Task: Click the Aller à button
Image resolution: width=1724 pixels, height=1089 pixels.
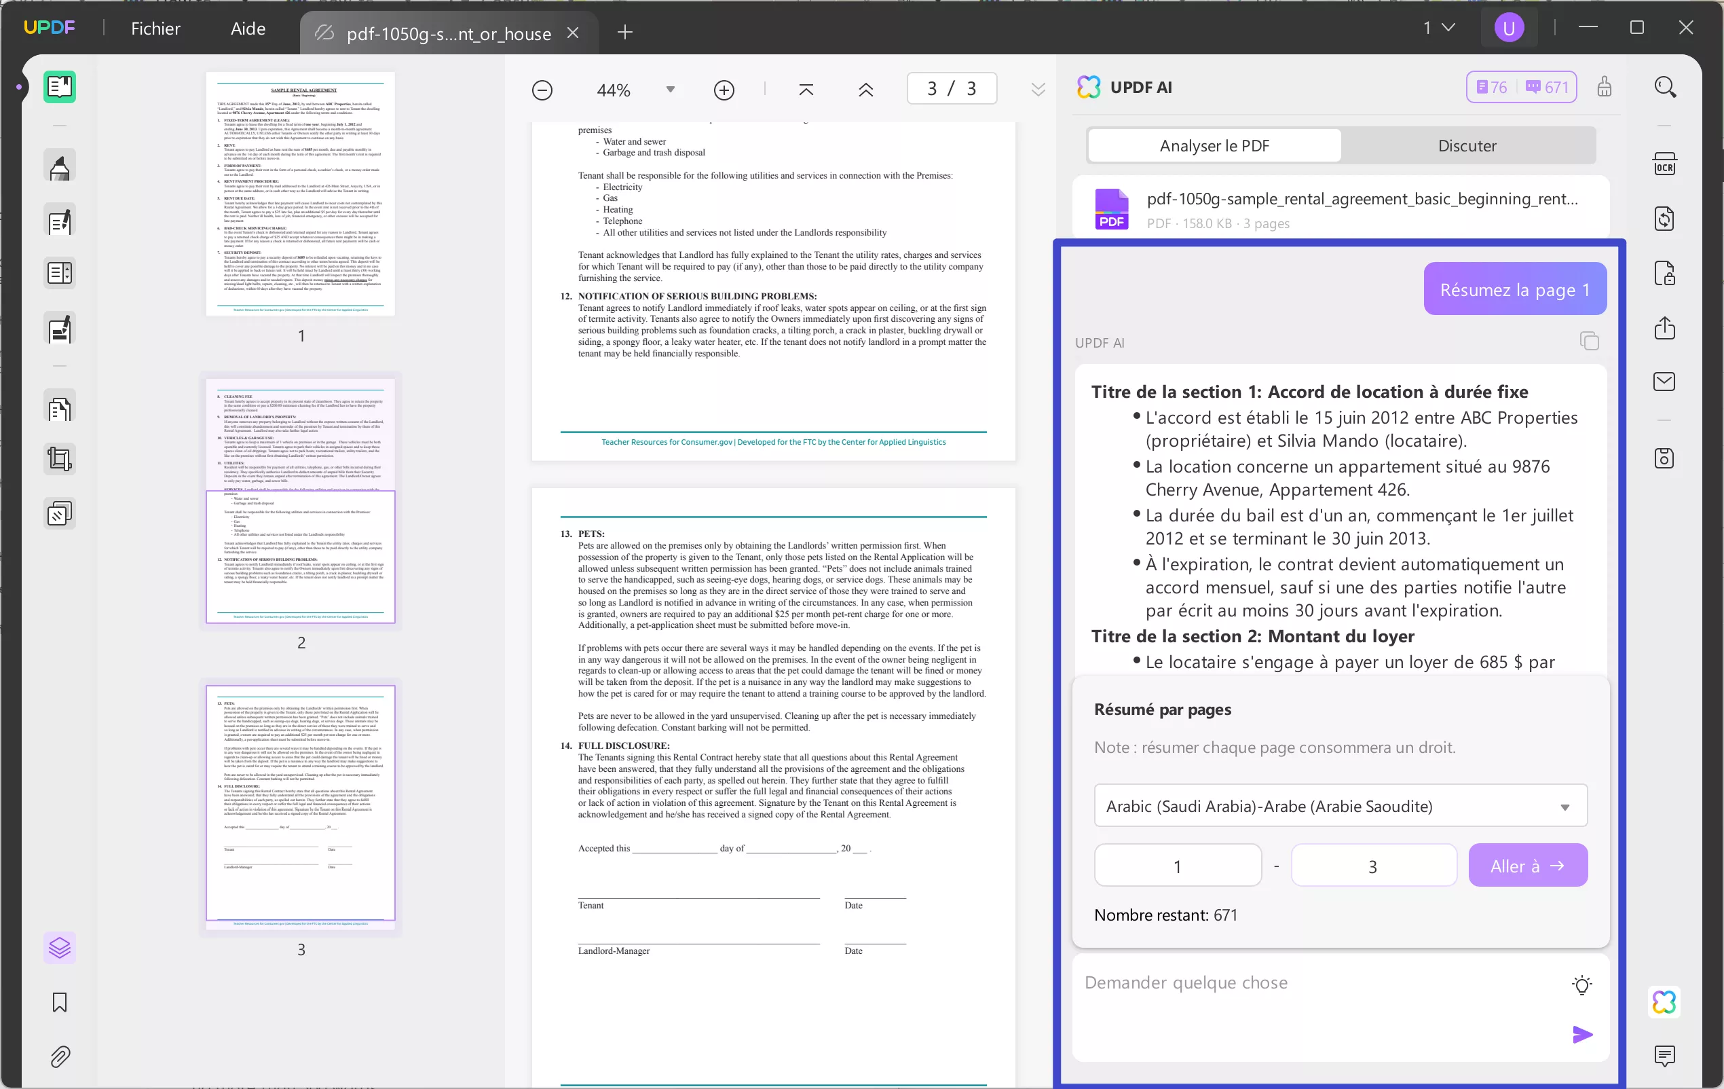Action: [x=1528, y=865]
